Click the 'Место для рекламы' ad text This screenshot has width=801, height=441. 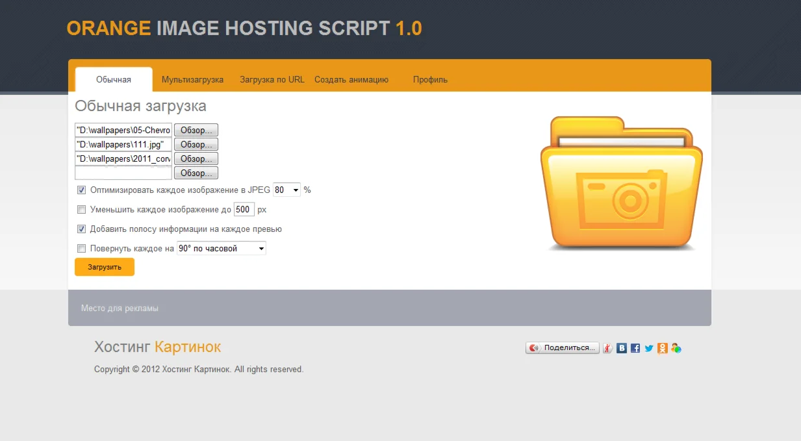pyautogui.click(x=120, y=309)
